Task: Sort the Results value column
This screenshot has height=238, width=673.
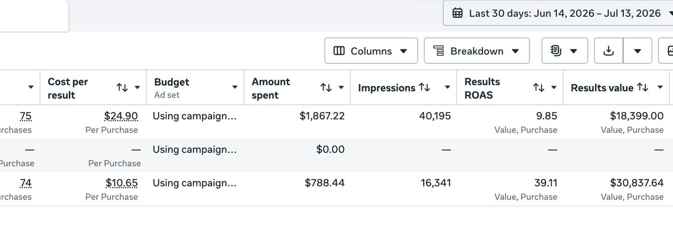Action: point(642,87)
